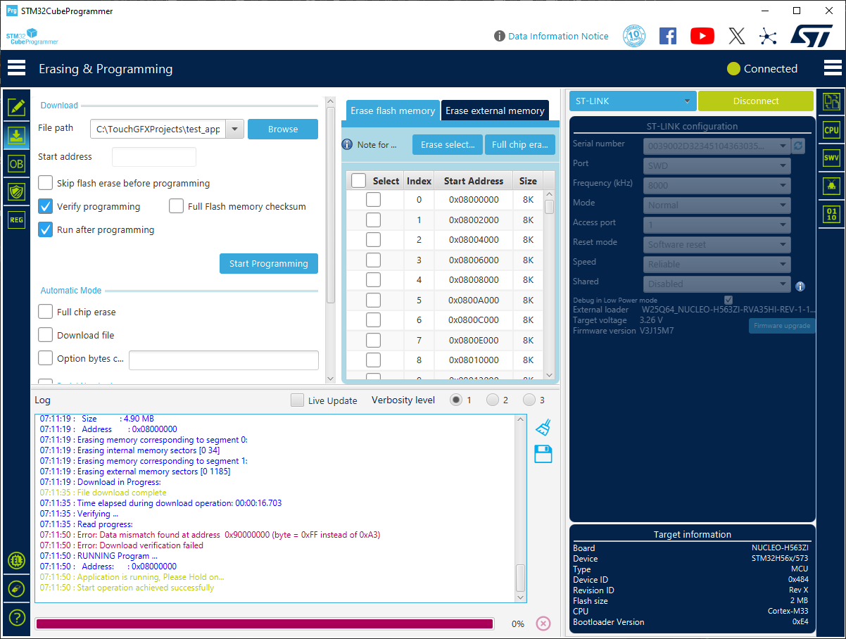Click the ST logo

(x=812, y=36)
